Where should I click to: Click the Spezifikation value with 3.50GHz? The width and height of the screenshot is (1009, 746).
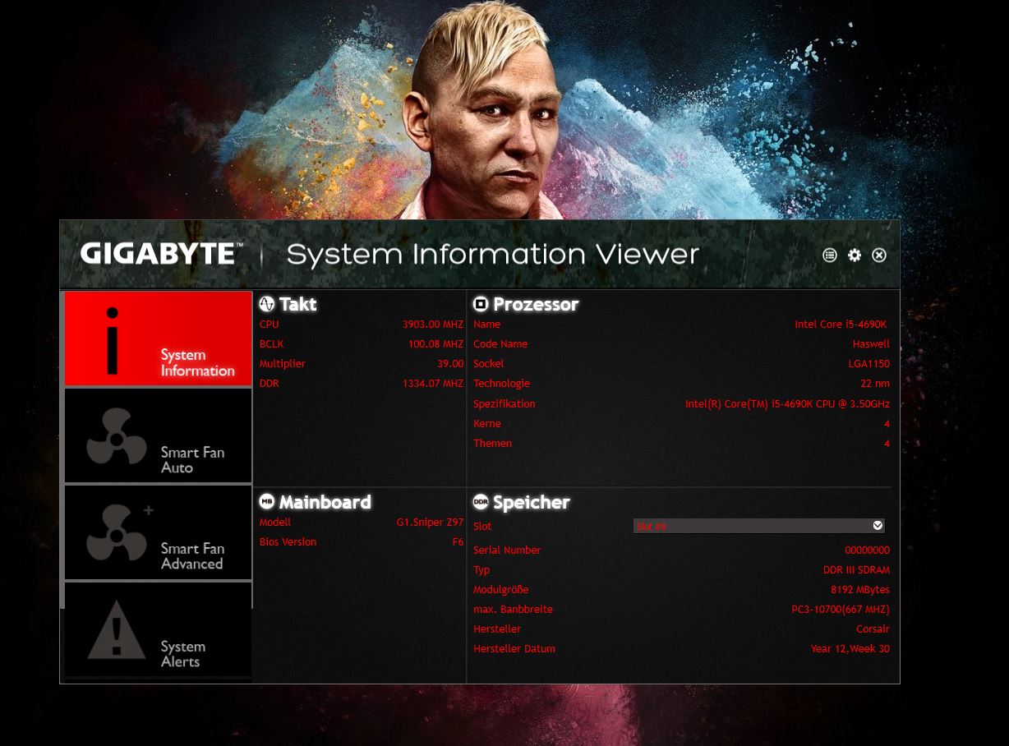pos(787,404)
